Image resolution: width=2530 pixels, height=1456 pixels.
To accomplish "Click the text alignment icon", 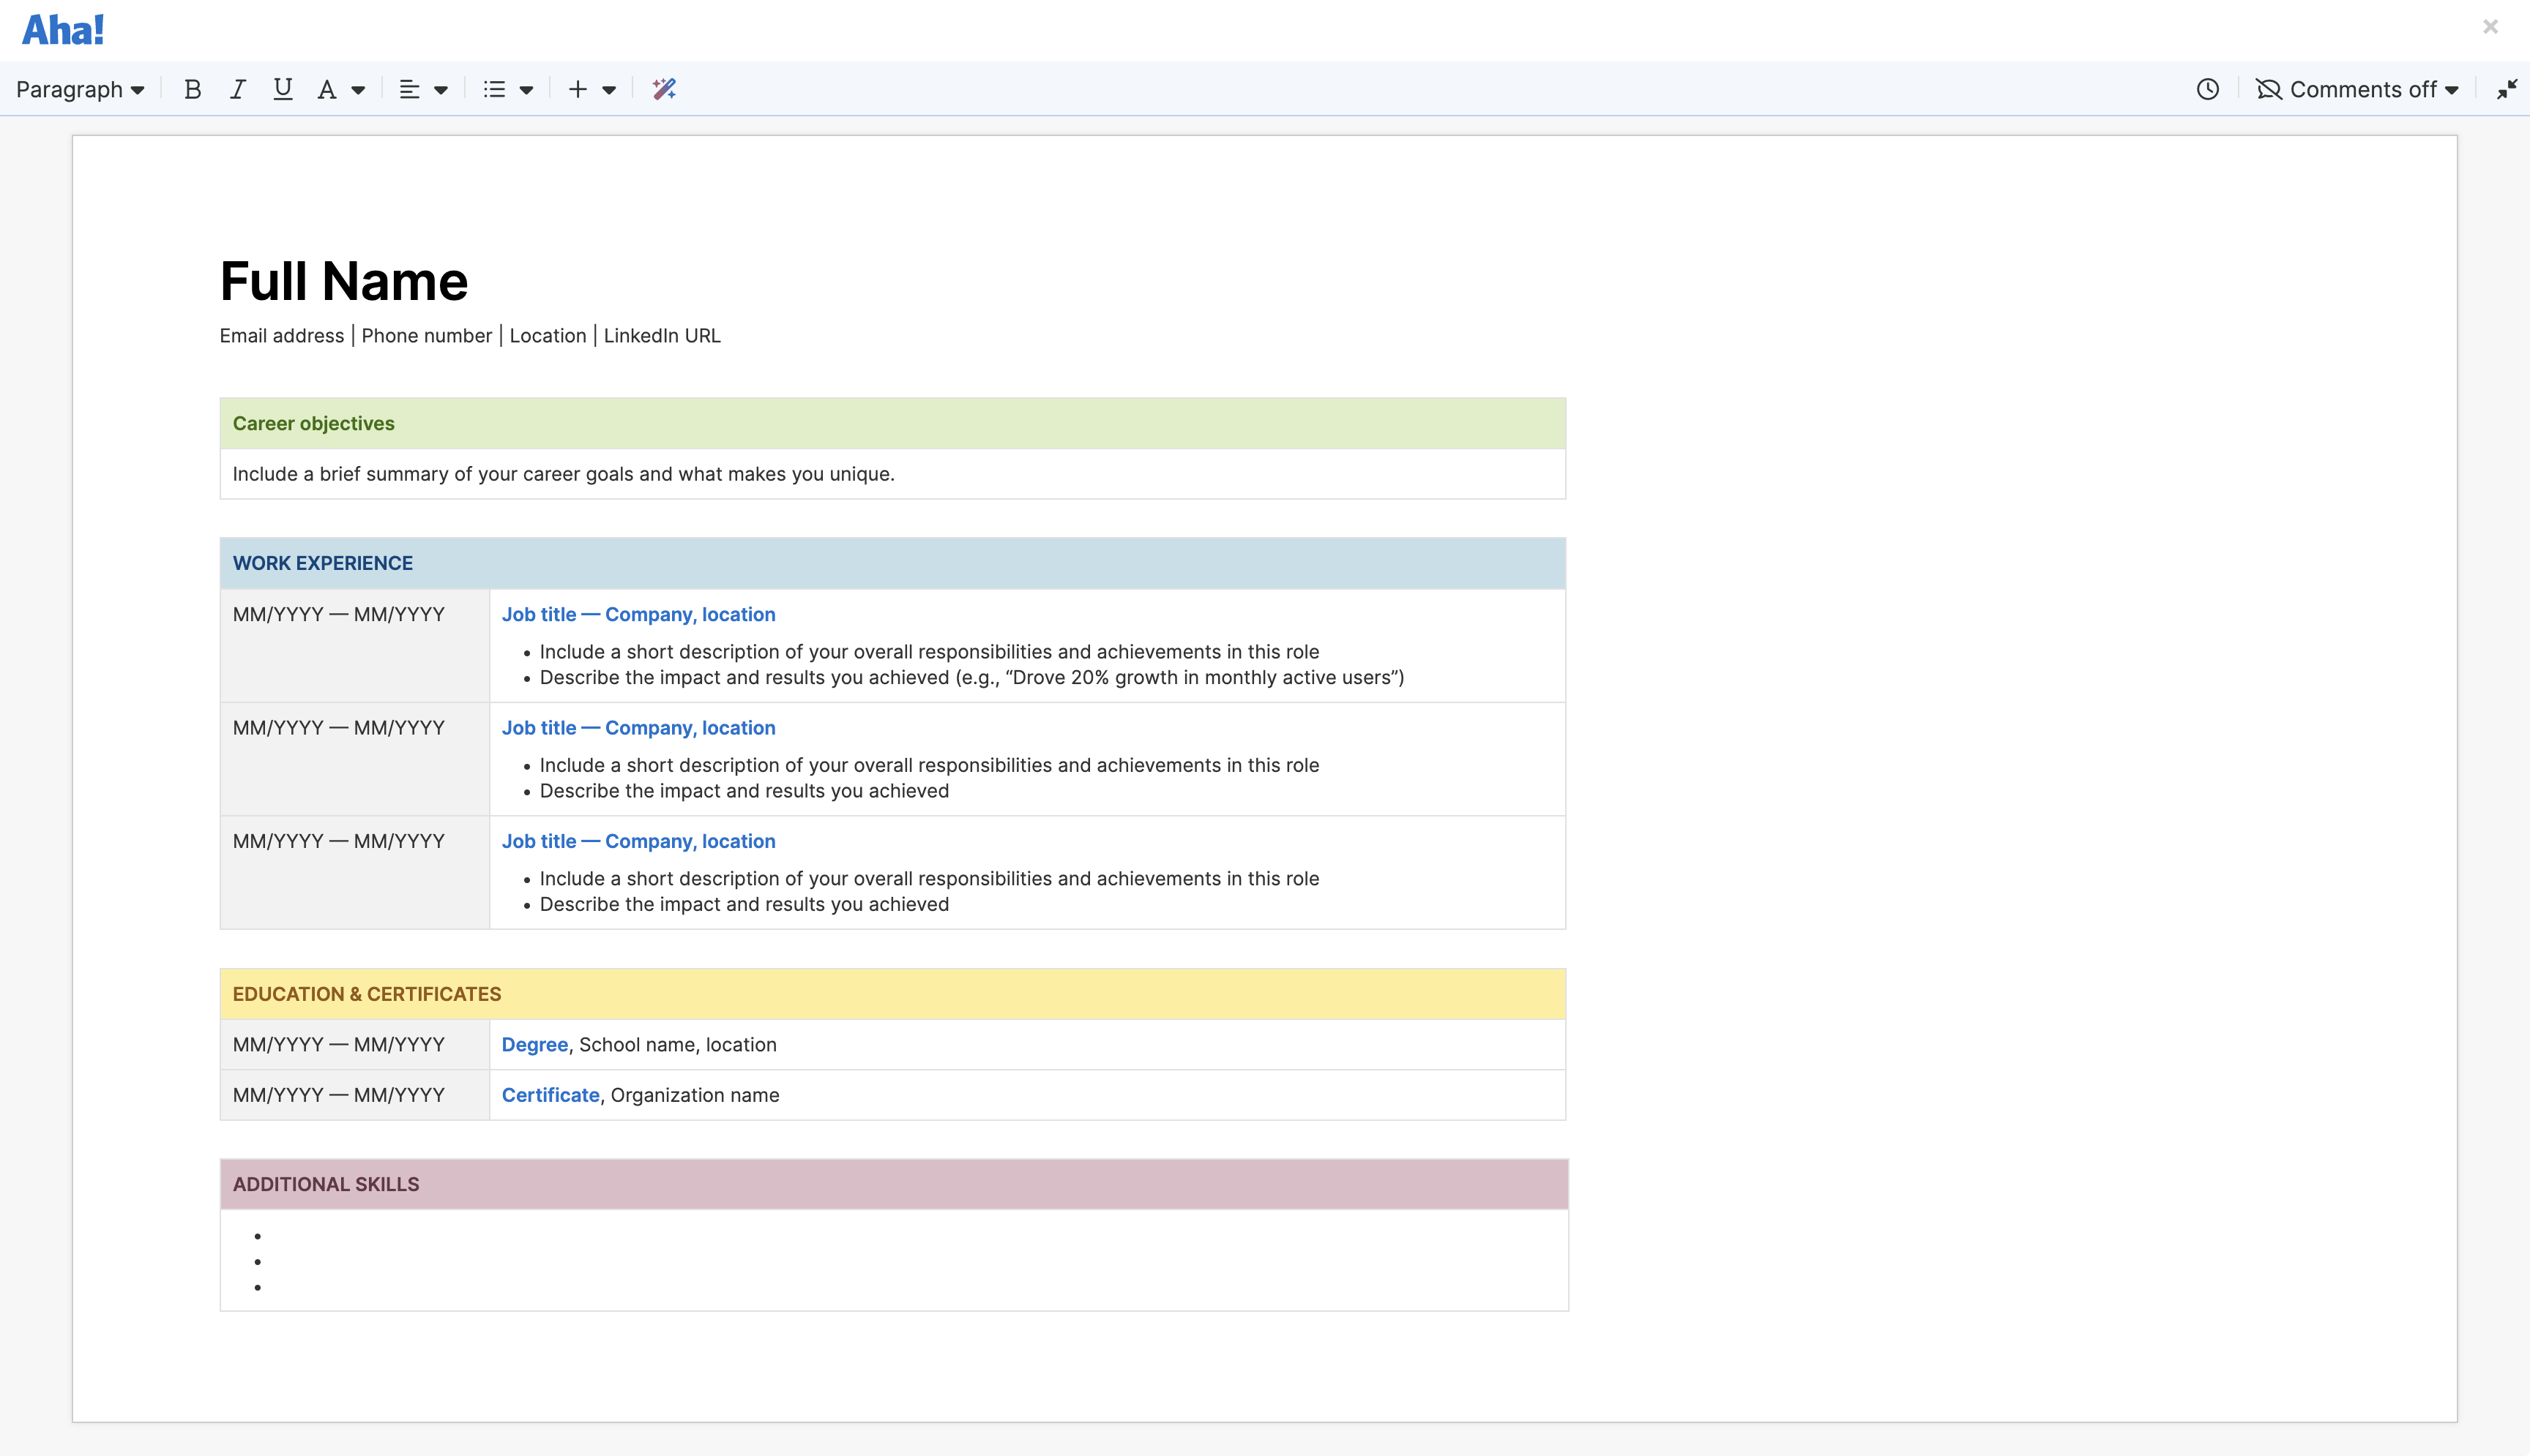I will coord(409,90).
